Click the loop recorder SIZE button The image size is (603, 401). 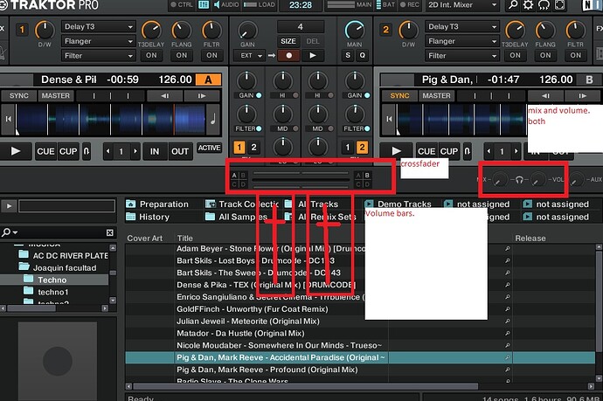(x=288, y=41)
